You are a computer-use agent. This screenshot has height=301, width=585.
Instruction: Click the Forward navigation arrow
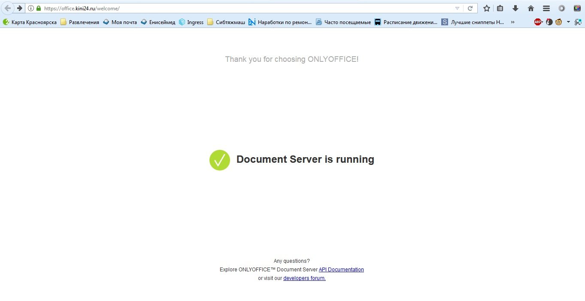[x=19, y=8]
